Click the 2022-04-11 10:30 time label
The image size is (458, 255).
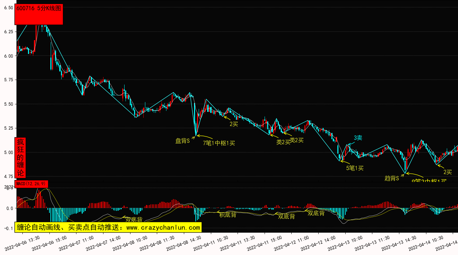pyautogui.click(x=211, y=243)
